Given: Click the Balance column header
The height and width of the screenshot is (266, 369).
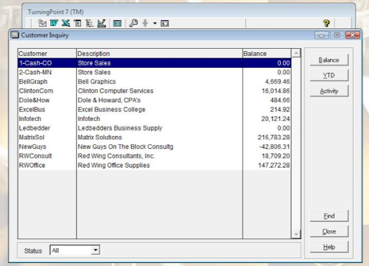Looking at the screenshot, I should (x=267, y=54).
